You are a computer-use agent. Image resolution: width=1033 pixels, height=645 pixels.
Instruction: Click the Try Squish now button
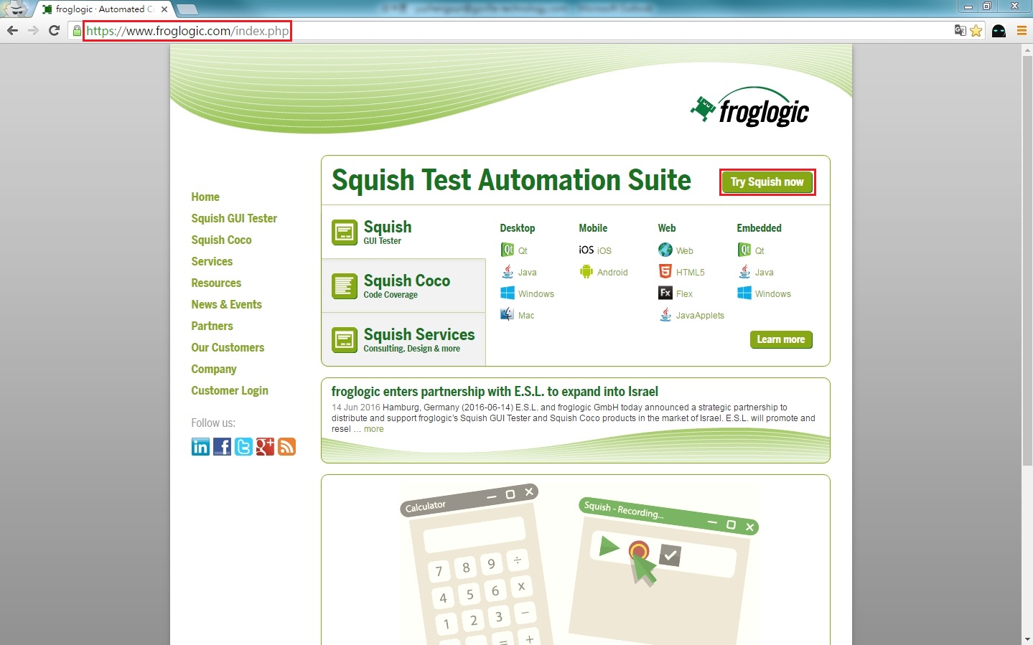tap(767, 182)
